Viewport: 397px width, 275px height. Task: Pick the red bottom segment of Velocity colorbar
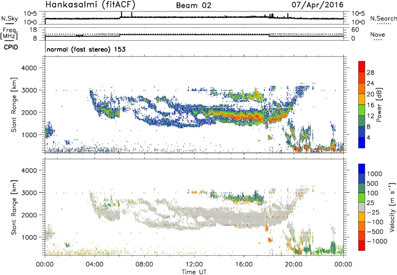point(362,246)
